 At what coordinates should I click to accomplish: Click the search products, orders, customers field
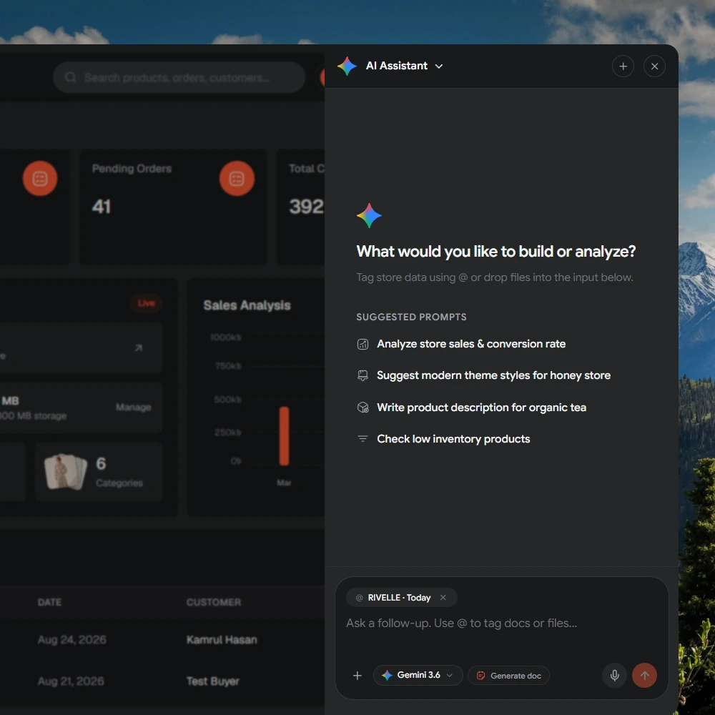[179, 77]
